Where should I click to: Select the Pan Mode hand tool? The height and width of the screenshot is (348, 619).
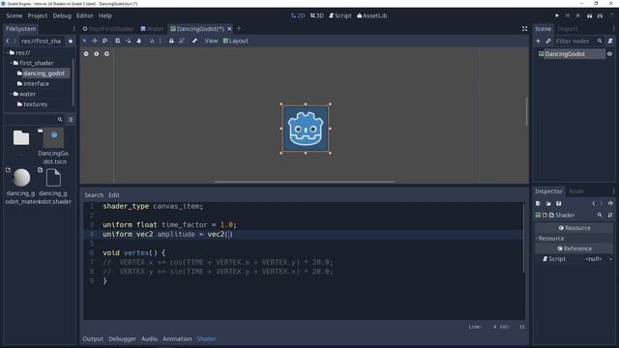[x=139, y=41]
